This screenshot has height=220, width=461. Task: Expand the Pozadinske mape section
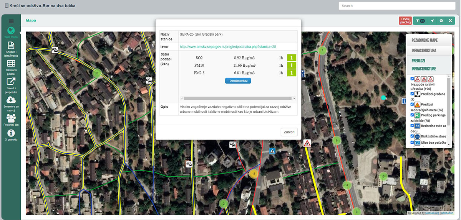[x=425, y=40]
